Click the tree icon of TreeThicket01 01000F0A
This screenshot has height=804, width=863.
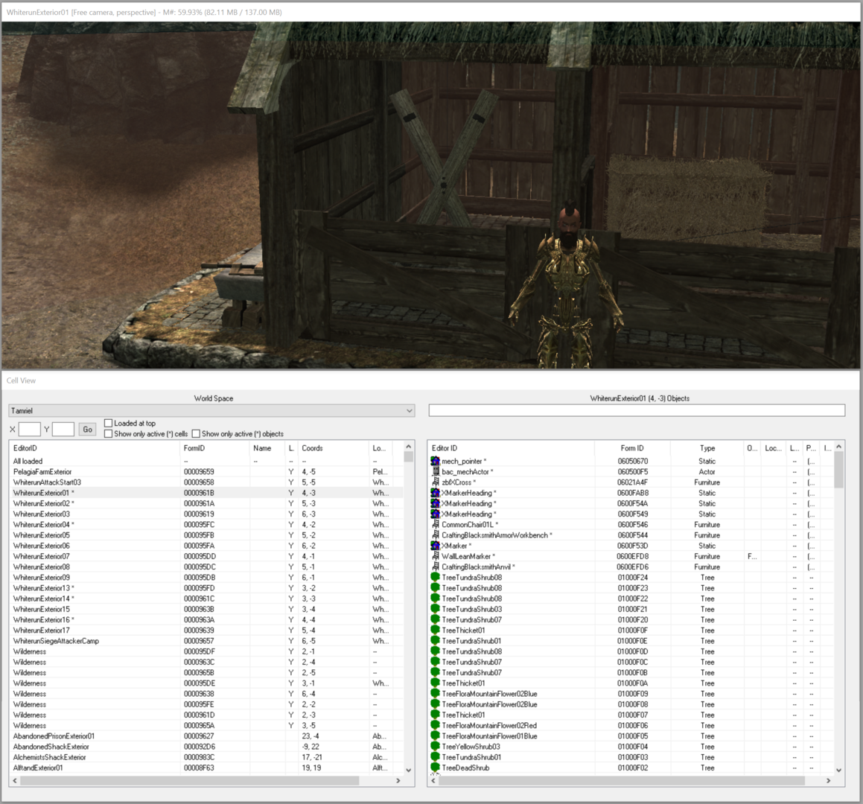coord(435,683)
